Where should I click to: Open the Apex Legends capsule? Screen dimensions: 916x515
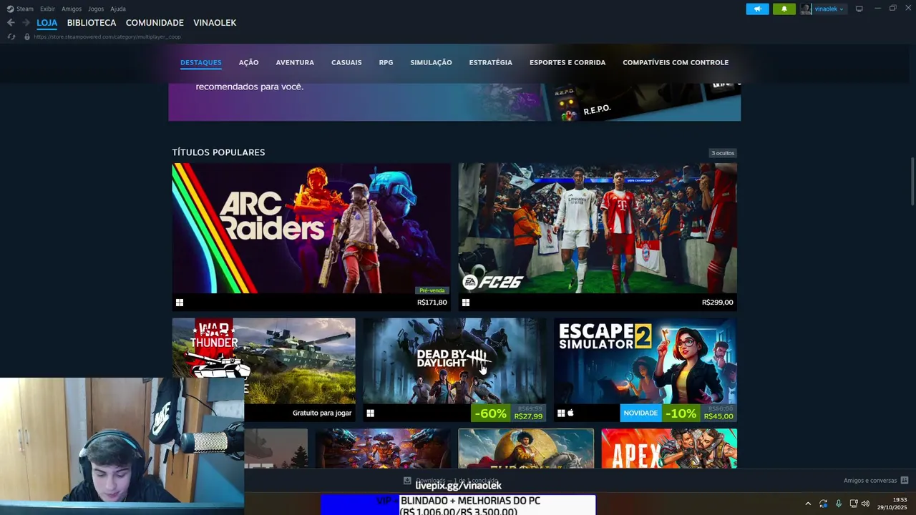(x=669, y=448)
